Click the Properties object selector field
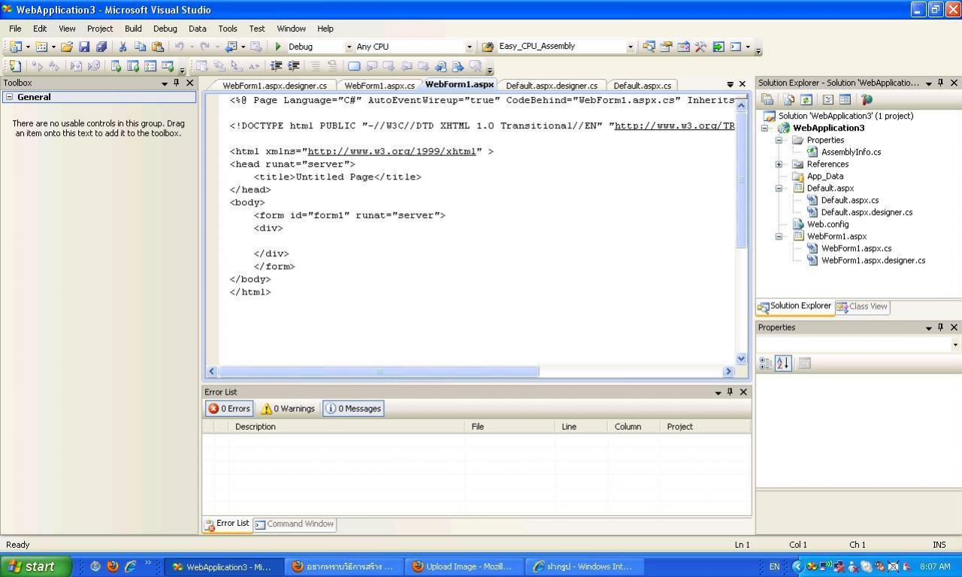This screenshot has width=962, height=577. 858,344
